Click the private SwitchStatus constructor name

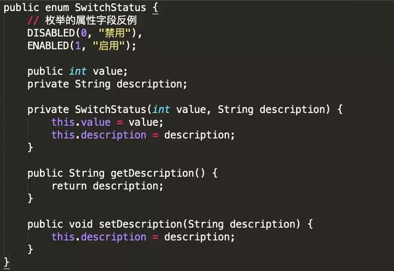pos(110,109)
